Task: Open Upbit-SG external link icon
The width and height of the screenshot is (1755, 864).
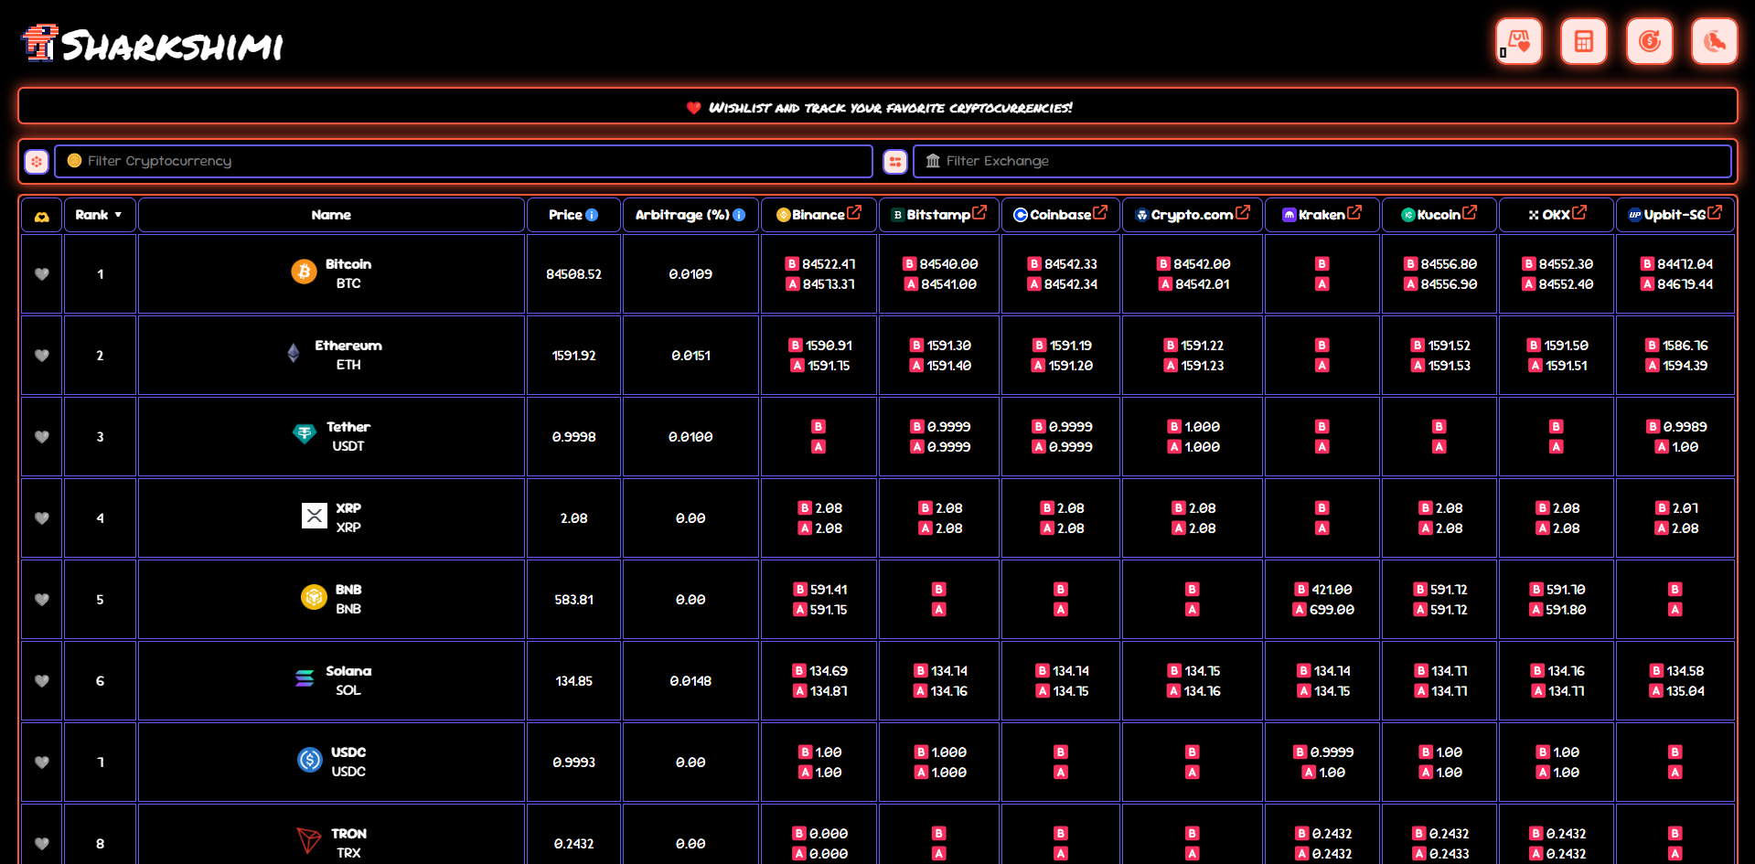Action: [x=1715, y=212]
